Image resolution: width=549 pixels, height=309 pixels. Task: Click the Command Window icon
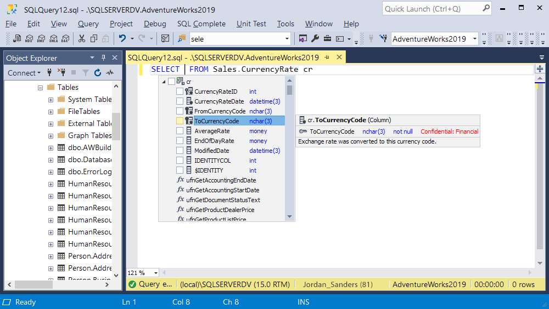[x=340, y=39]
